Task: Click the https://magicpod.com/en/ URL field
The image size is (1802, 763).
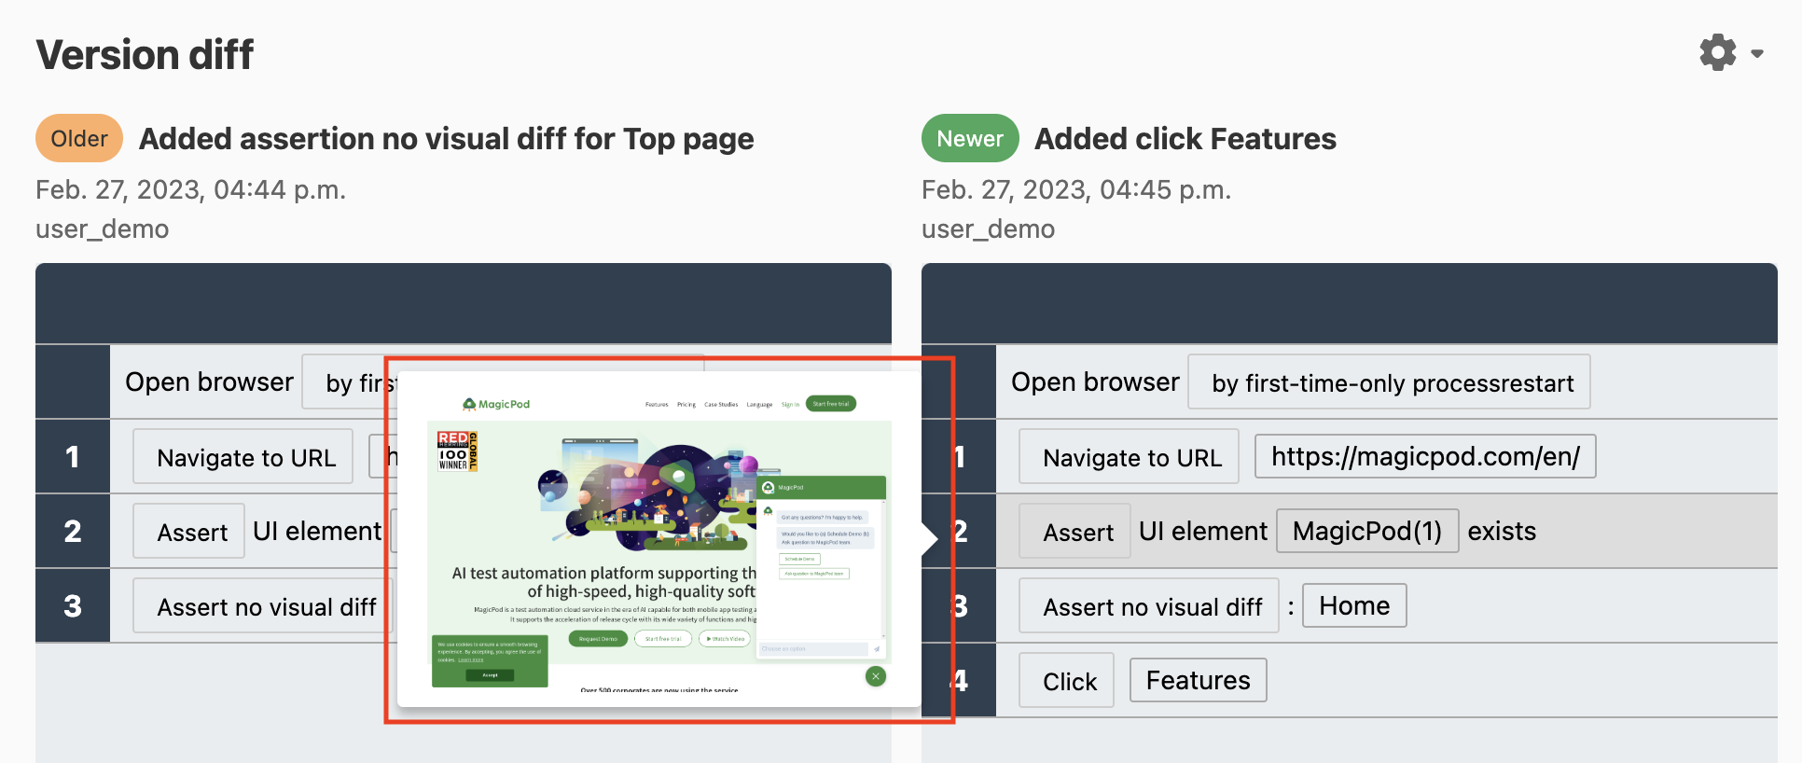Action: [1425, 456]
